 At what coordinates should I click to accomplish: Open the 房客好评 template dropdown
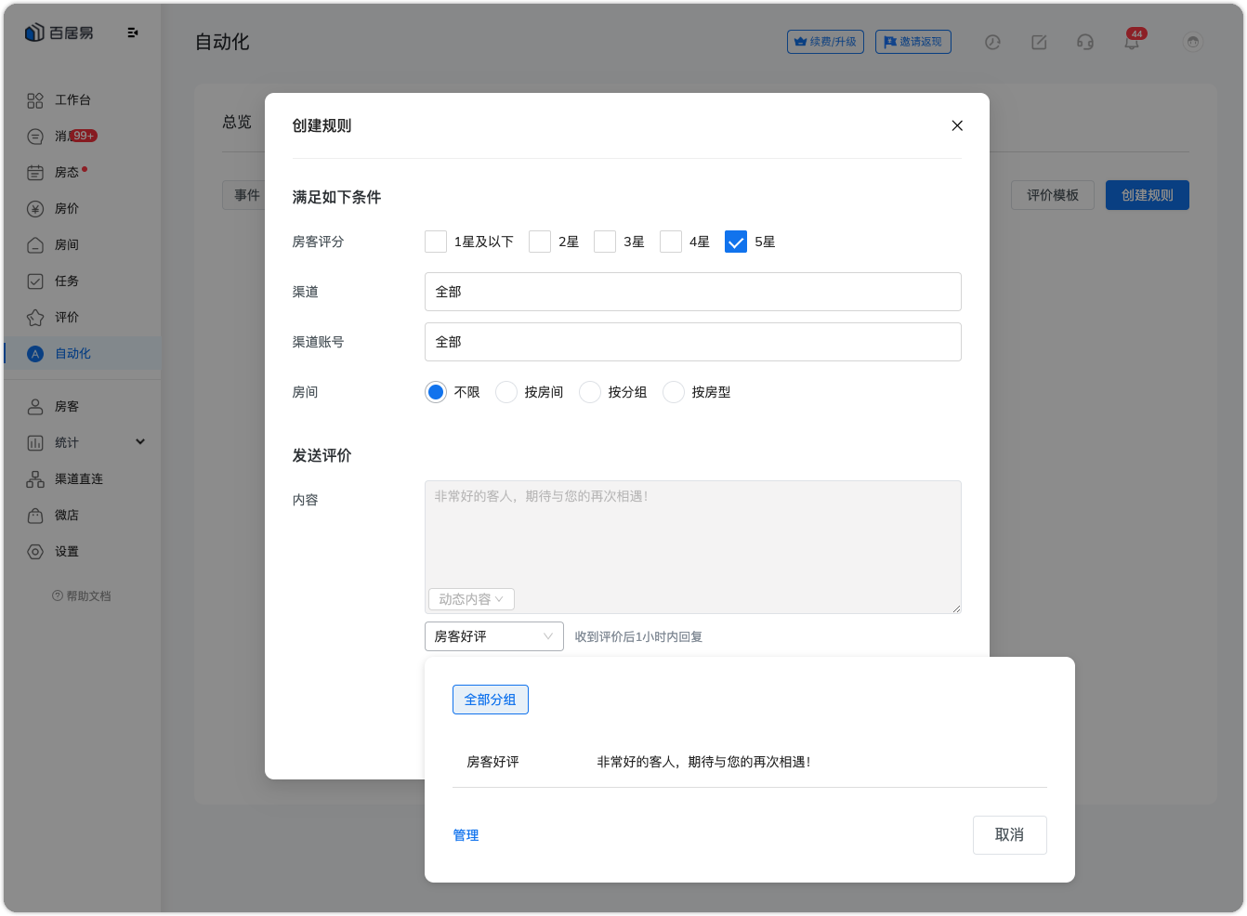(494, 636)
